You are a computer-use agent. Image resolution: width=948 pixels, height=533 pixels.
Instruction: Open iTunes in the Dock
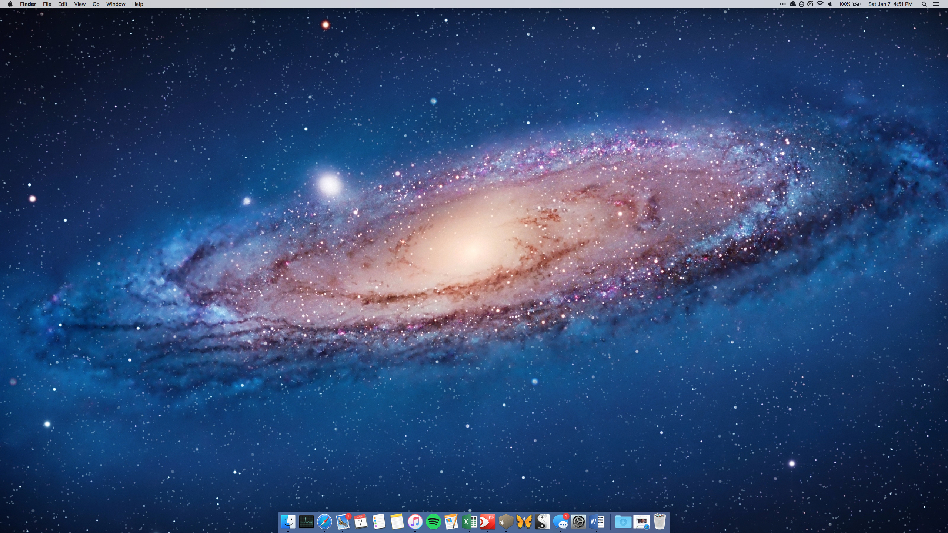coord(415,522)
